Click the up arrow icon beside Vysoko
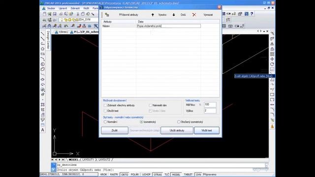 (x=153, y=15)
